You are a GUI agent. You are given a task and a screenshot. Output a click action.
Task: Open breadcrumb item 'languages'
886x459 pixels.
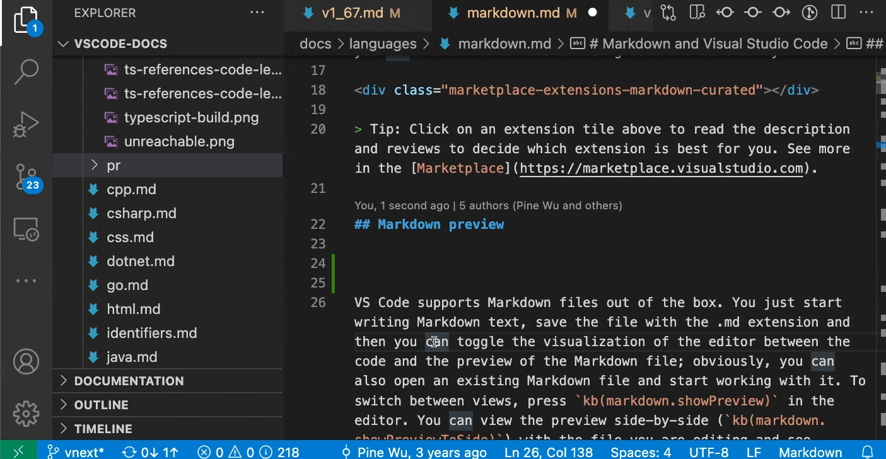click(x=383, y=43)
